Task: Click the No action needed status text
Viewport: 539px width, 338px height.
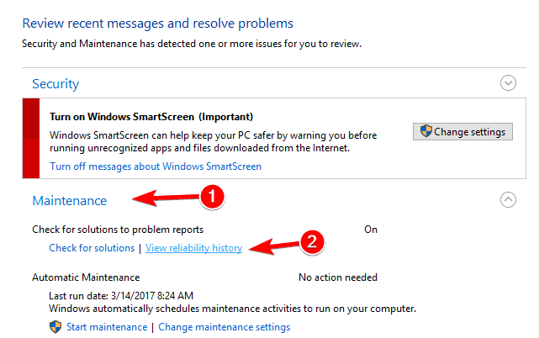Action: pyautogui.click(x=338, y=277)
